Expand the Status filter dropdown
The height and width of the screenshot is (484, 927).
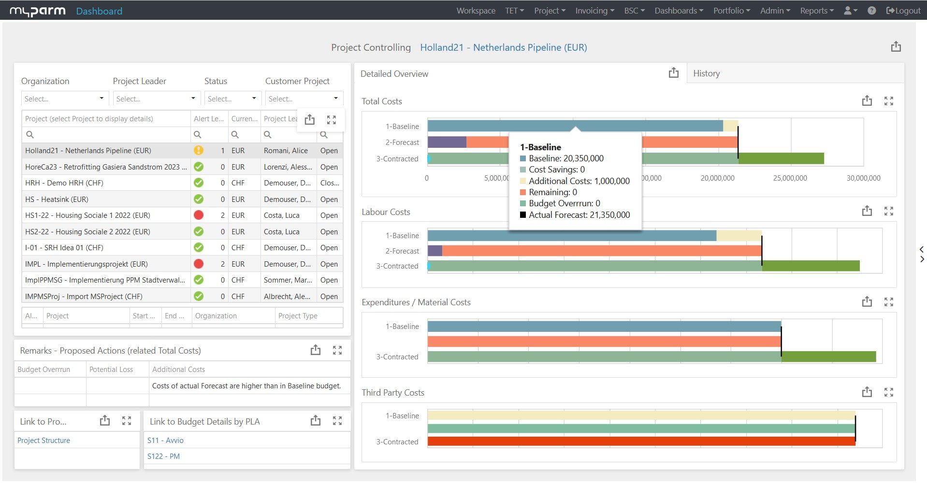pos(232,99)
